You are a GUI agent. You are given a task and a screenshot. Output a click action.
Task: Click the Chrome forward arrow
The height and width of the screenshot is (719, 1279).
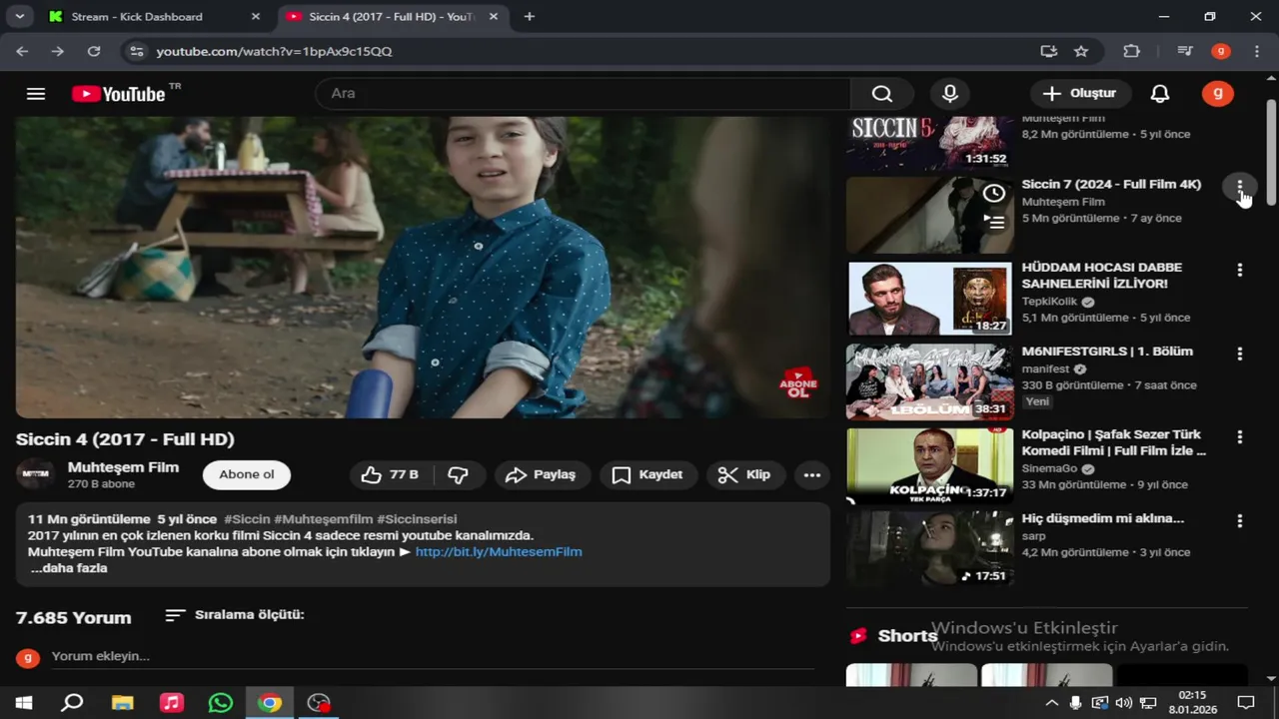[x=58, y=51]
